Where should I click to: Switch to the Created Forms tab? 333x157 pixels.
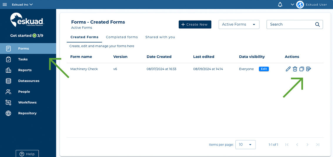click(84, 37)
